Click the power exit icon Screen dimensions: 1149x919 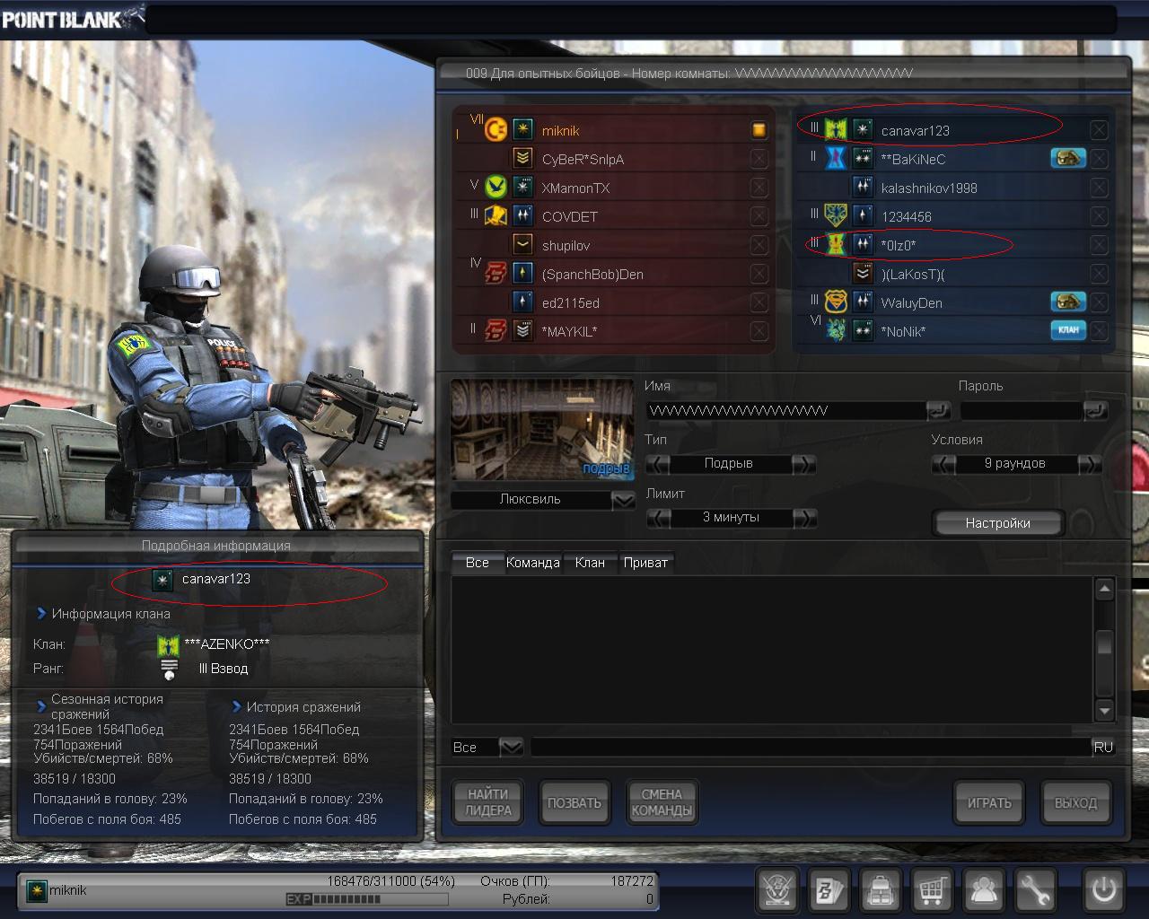[x=1103, y=890]
